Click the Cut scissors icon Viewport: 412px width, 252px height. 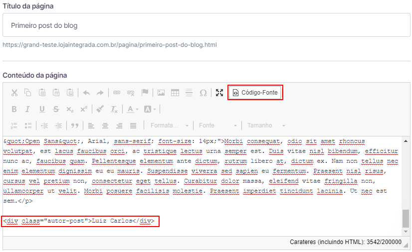point(14,93)
